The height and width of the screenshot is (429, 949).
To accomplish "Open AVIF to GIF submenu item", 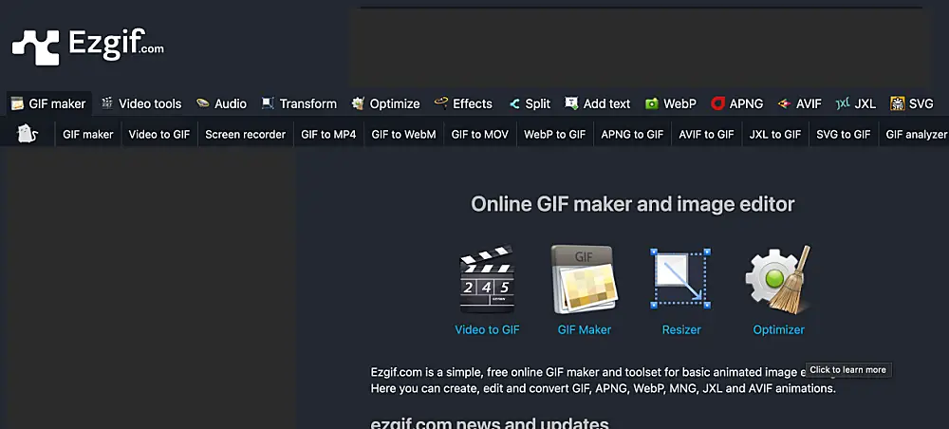I will pos(706,135).
